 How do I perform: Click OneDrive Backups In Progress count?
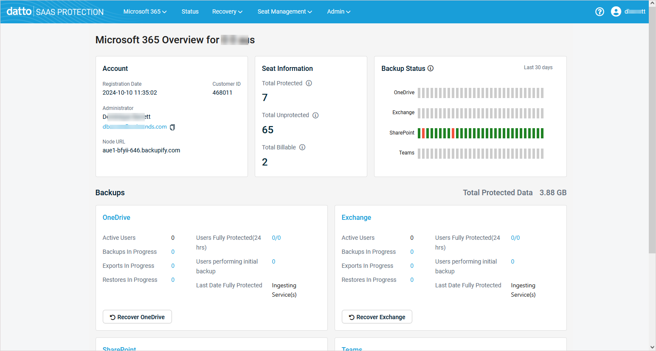point(173,252)
